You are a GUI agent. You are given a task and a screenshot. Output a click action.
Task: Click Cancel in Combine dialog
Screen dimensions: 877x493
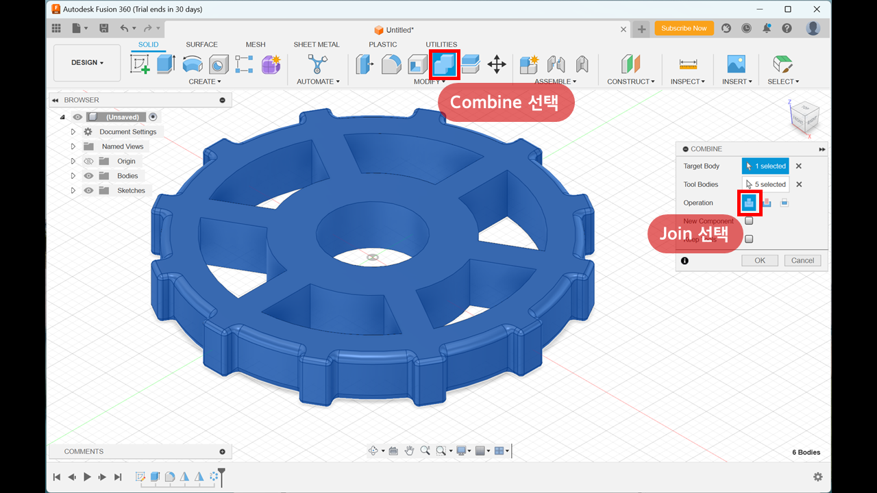click(x=802, y=260)
